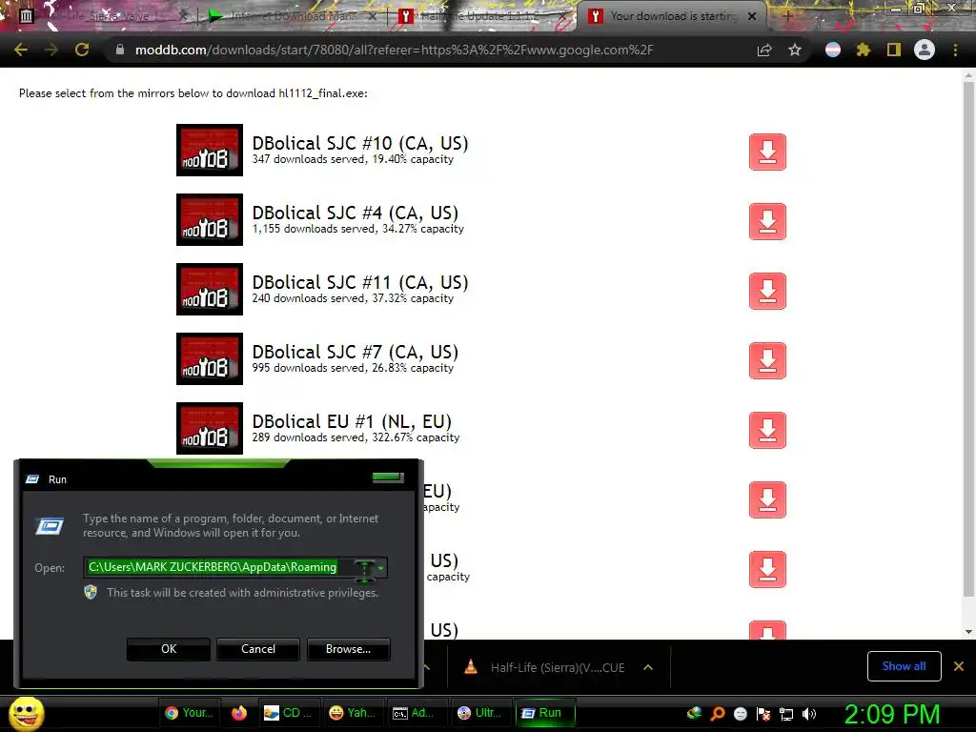The width and height of the screenshot is (976, 732).
Task: Share this page via toolbar icon
Action: point(764,50)
